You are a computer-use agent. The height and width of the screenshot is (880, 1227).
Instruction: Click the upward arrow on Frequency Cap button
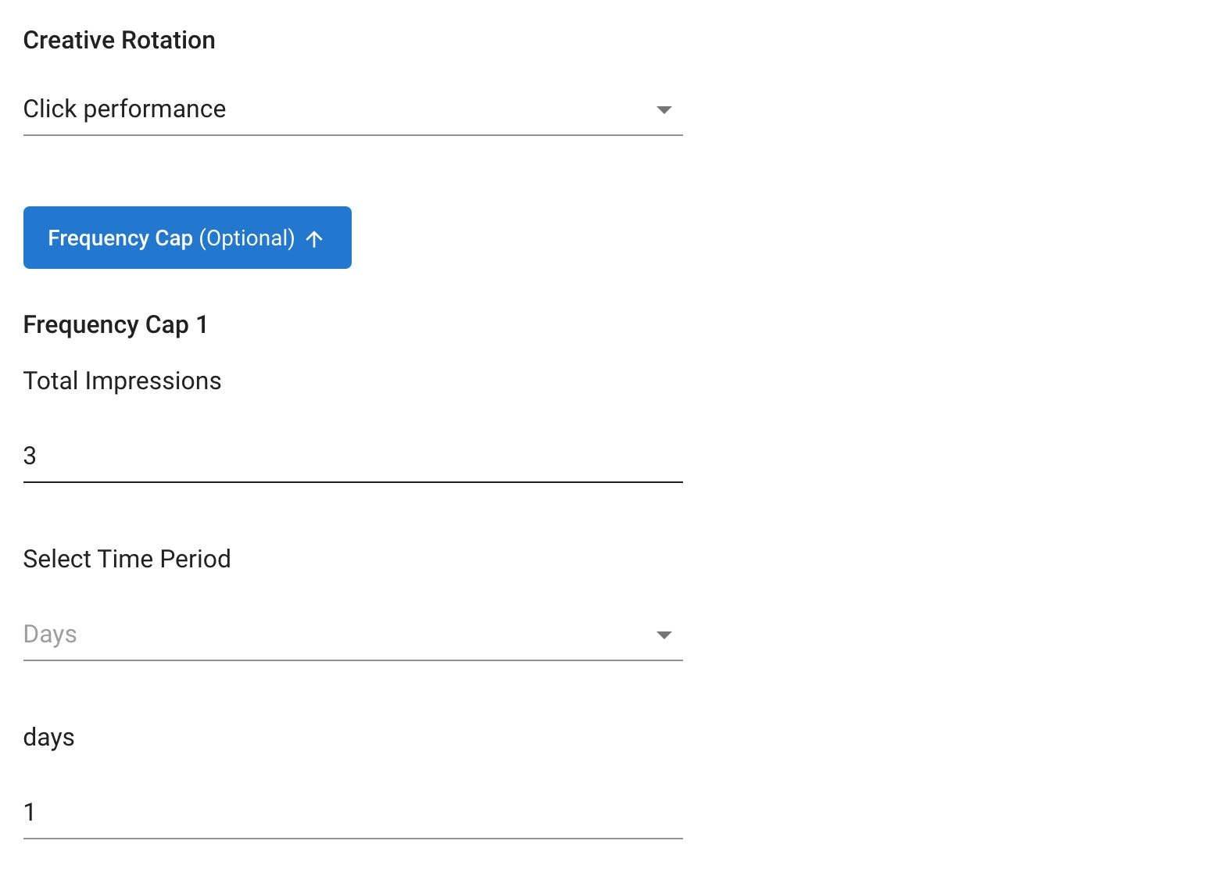click(x=315, y=238)
